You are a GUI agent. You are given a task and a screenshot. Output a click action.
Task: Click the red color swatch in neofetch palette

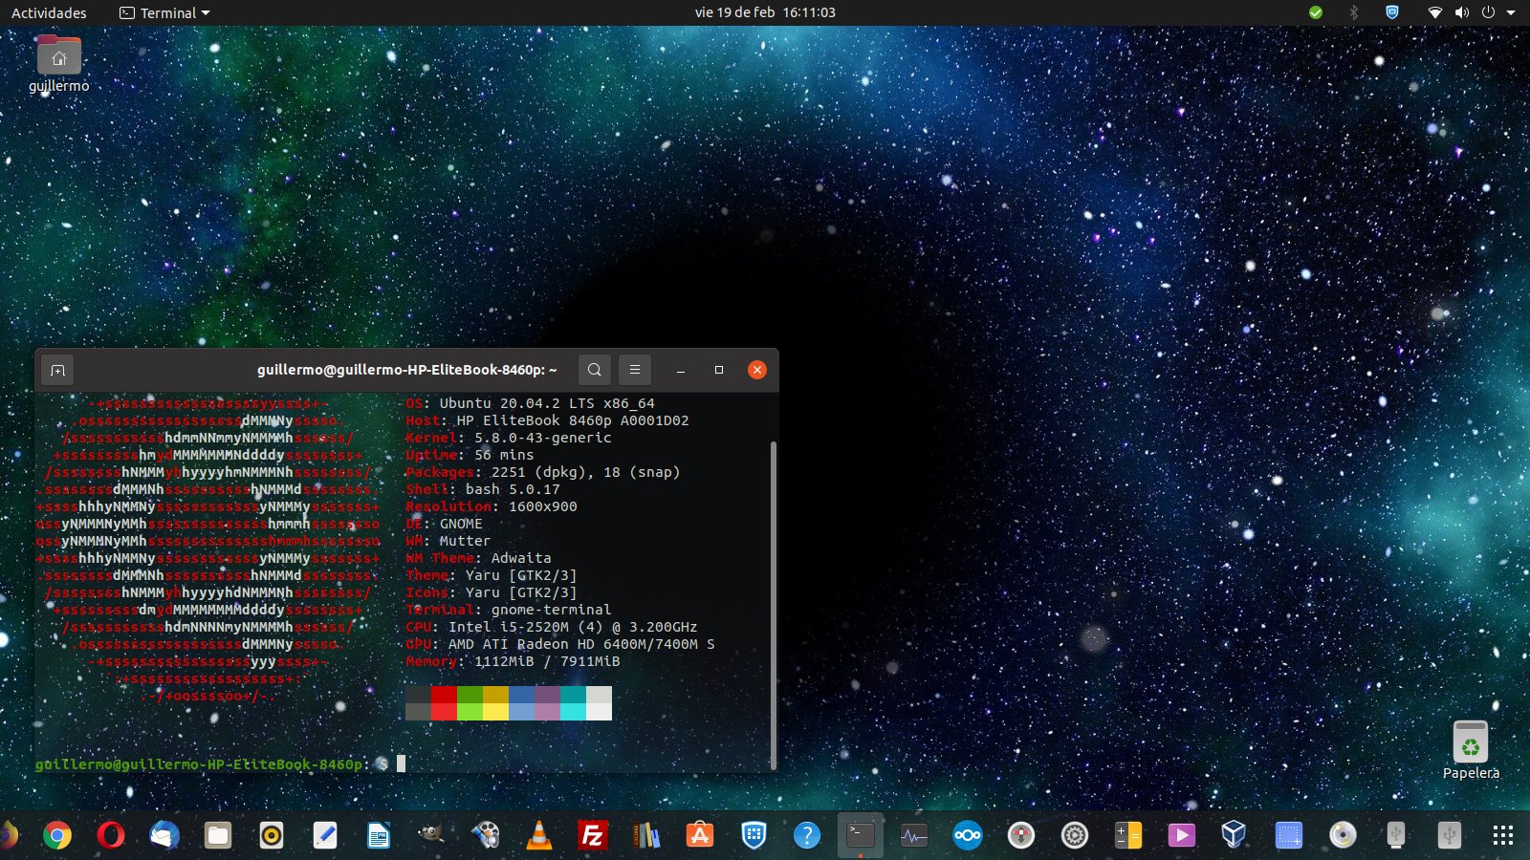click(444, 703)
